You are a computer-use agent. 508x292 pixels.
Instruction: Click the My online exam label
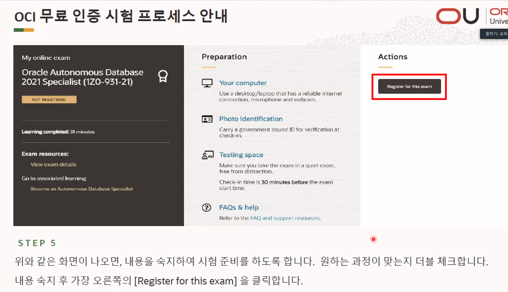coord(46,58)
